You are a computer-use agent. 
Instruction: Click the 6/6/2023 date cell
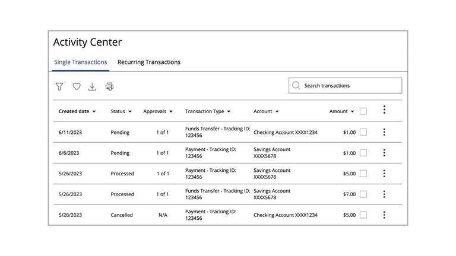[x=69, y=153]
